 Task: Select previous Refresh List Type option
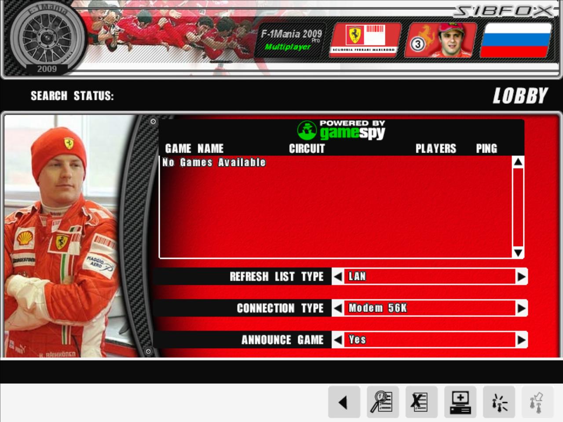coord(338,276)
